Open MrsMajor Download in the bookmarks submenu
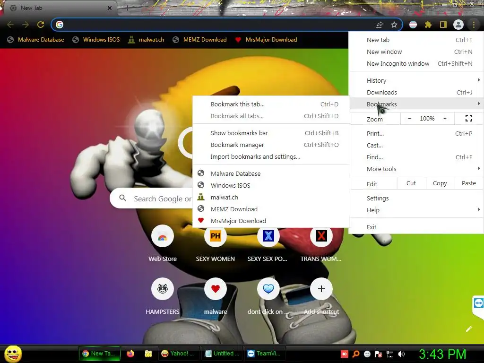The image size is (484, 363). coord(271,221)
